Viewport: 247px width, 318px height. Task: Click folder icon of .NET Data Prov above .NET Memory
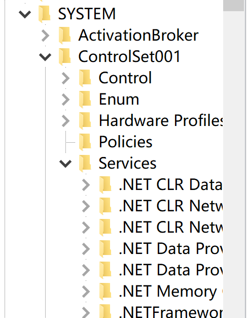105,270
